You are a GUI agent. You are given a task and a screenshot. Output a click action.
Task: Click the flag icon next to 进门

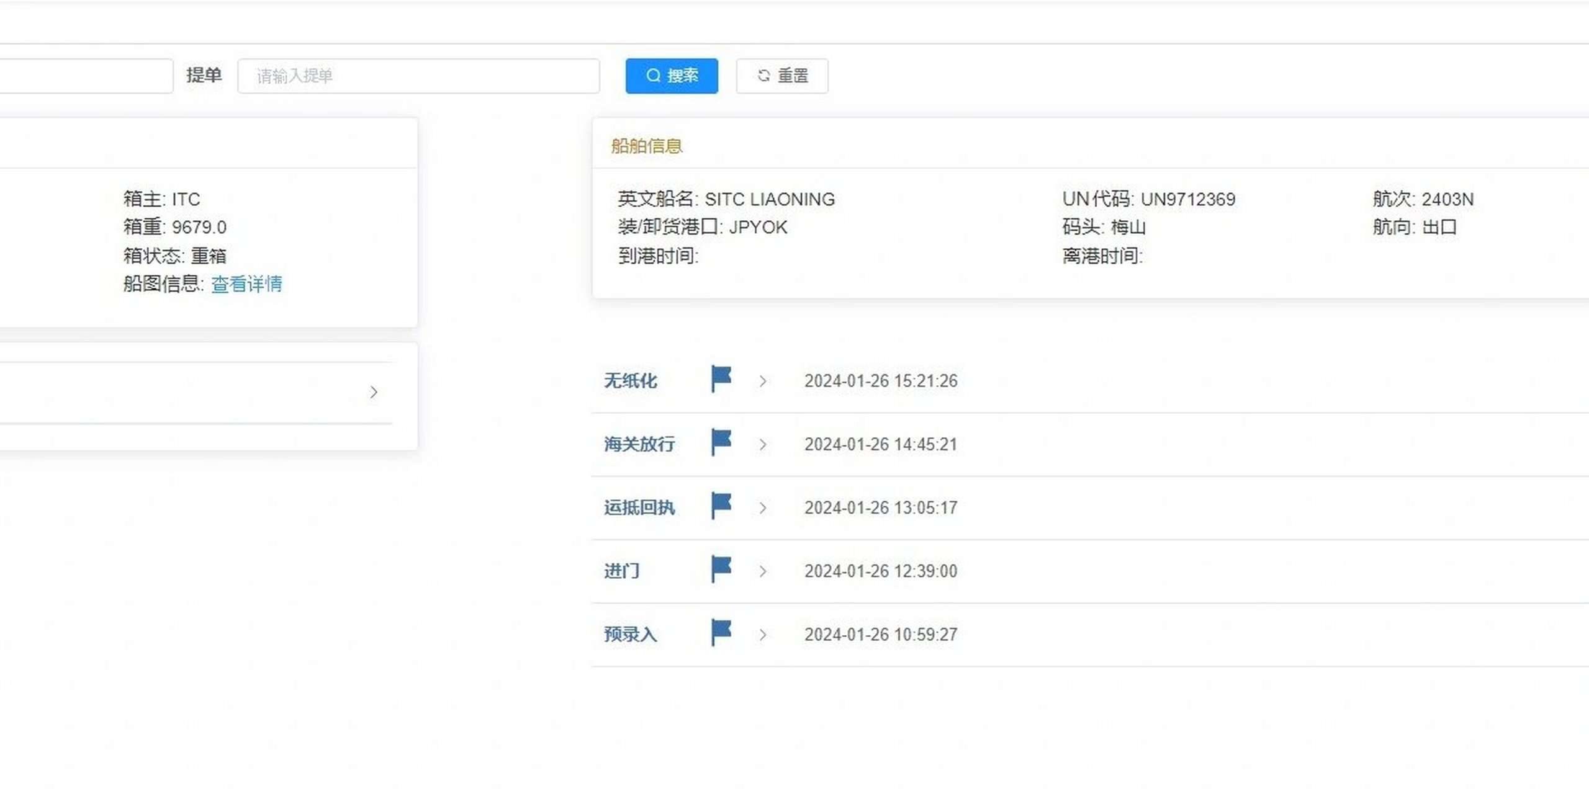(x=721, y=569)
